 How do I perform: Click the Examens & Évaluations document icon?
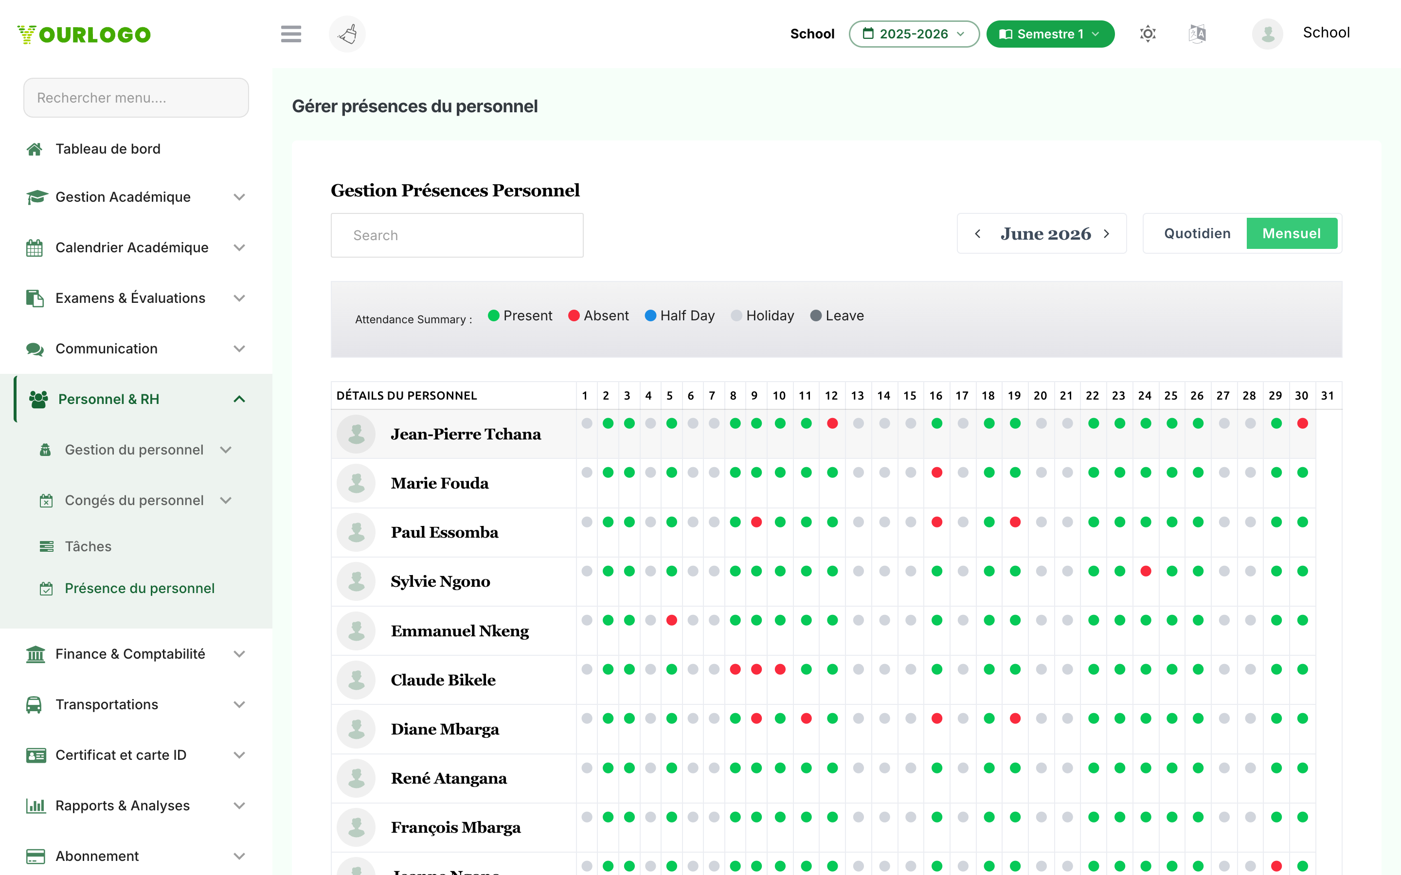click(x=35, y=298)
